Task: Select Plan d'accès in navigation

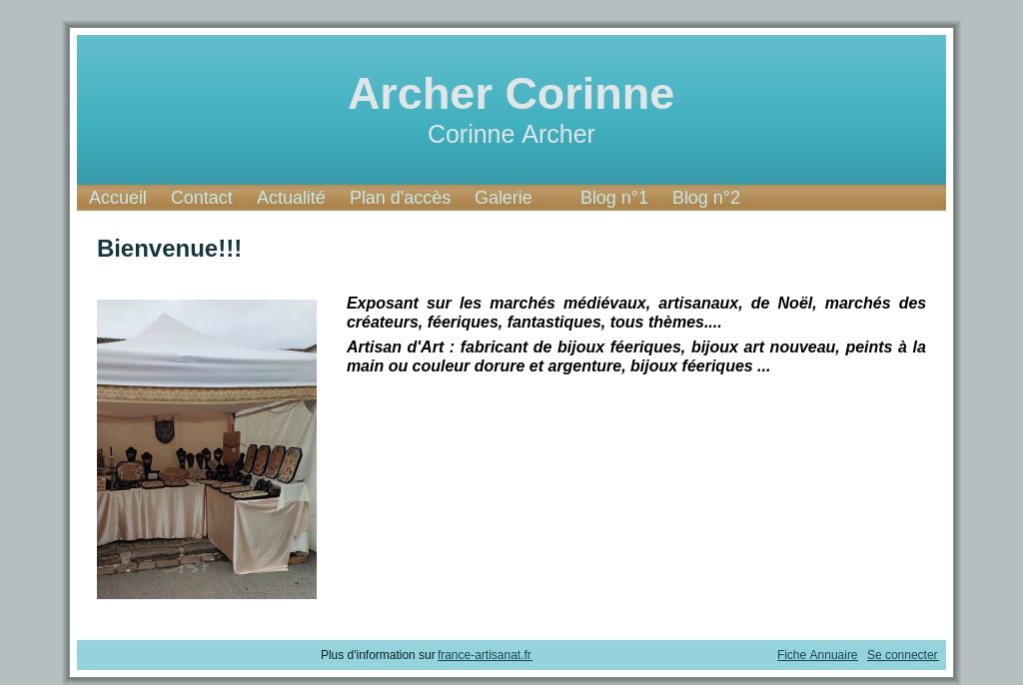Action: click(400, 198)
